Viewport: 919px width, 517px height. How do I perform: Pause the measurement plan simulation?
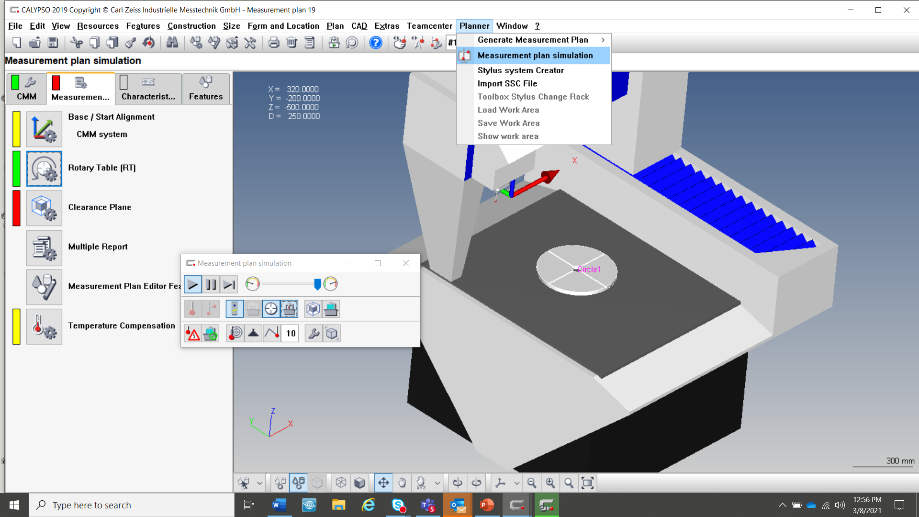pos(211,284)
